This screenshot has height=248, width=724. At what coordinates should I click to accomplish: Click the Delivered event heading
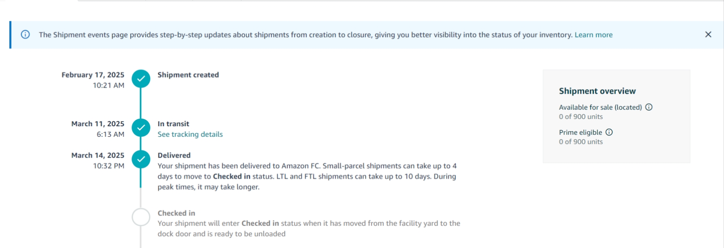click(x=174, y=155)
